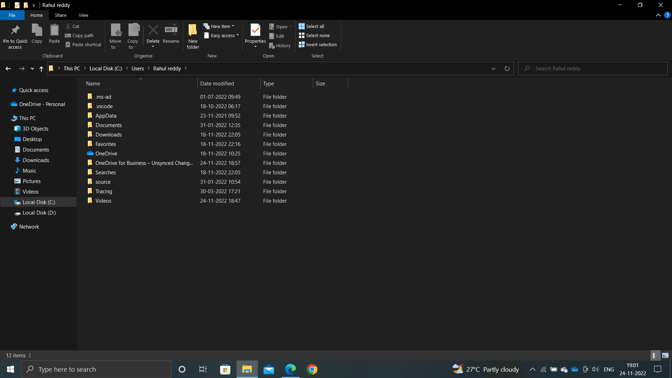The width and height of the screenshot is (672, 378).
Task: Collapse the ribbon with the chevron
Action: [658, 15]
